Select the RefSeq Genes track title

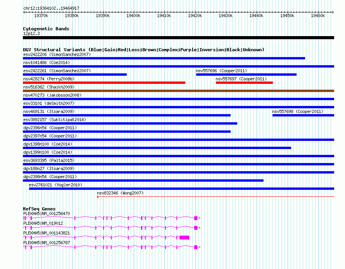point(39,208)
